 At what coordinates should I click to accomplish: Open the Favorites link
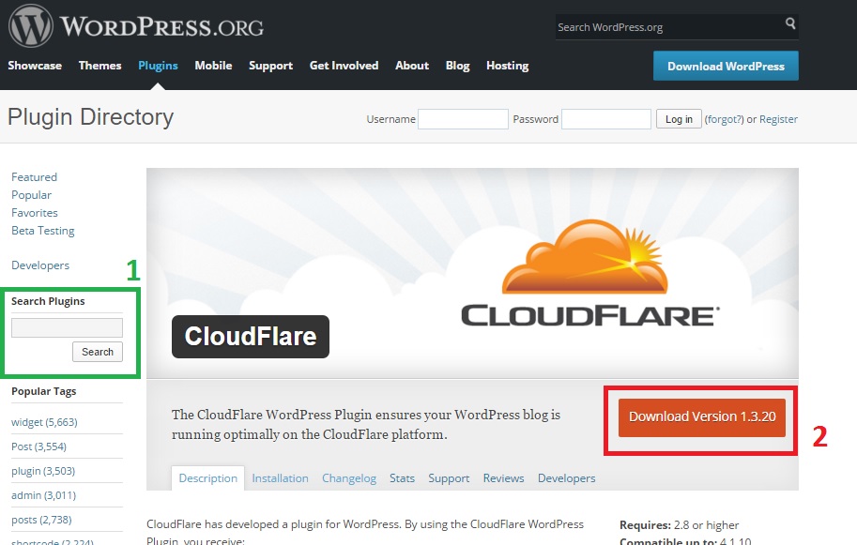coord(35,213)
